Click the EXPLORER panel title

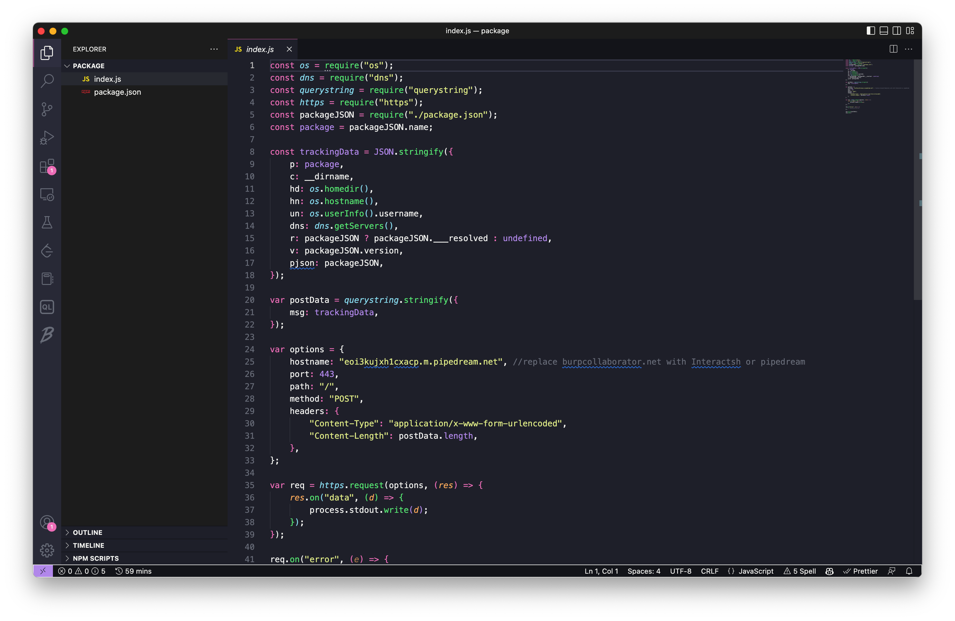click(89, 49)
